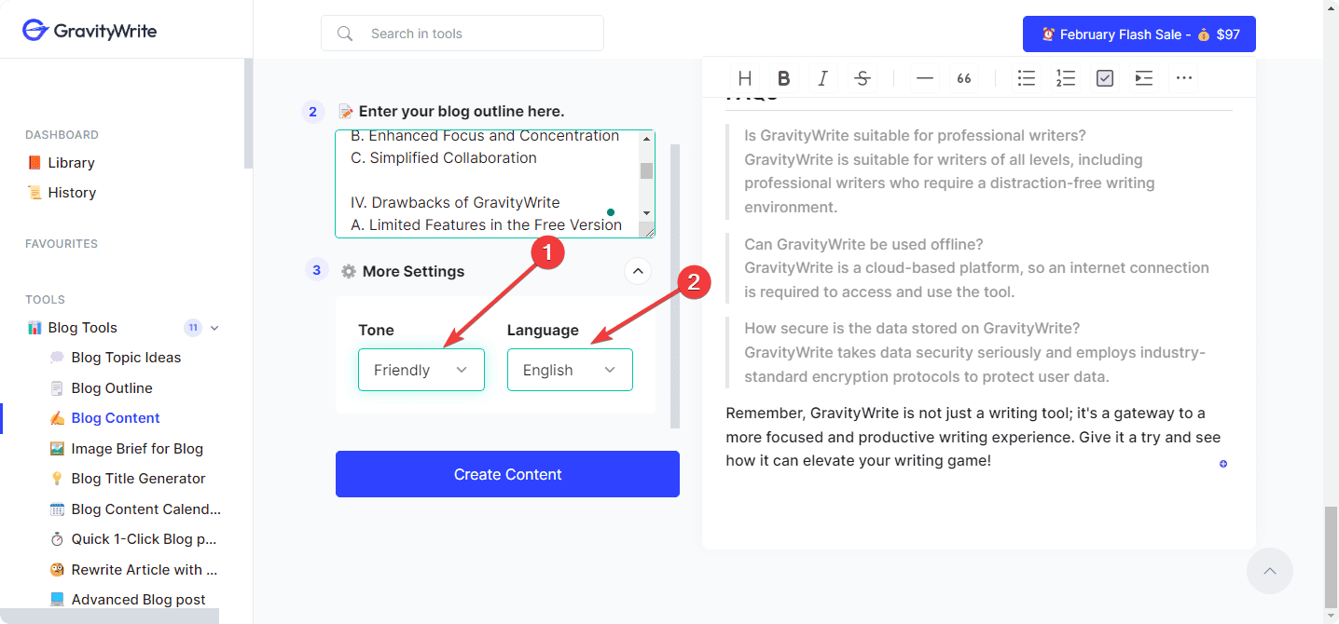This screenshot has width=1339, height=624.
Task: Select Blog Title Generator from sidebar
Action: click(x=138, y=479)
